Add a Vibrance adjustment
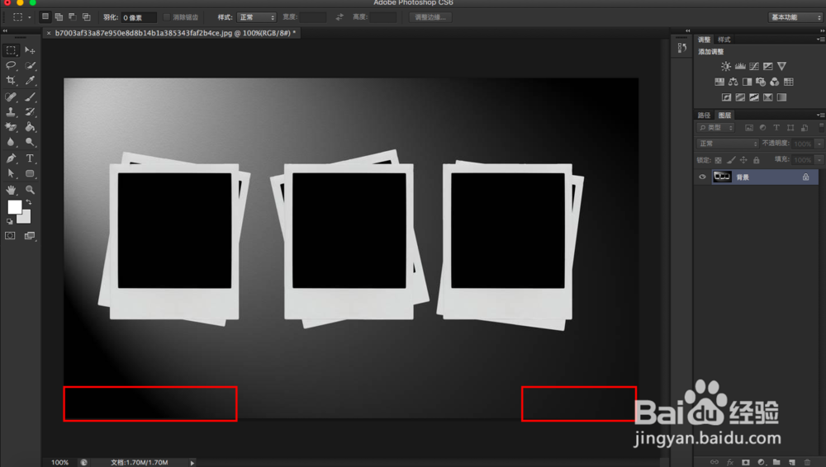This screenshot has height=467, width=826. (781, 66)
